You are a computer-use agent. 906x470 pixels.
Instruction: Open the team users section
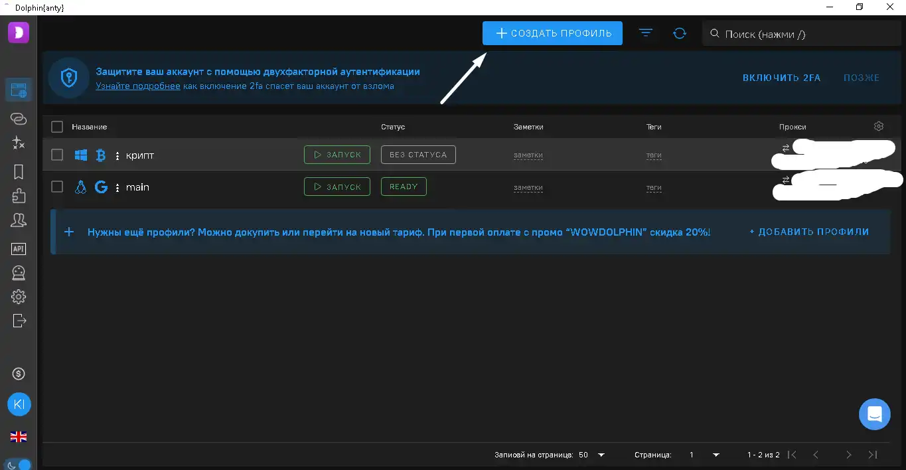[x=19, y=220]
